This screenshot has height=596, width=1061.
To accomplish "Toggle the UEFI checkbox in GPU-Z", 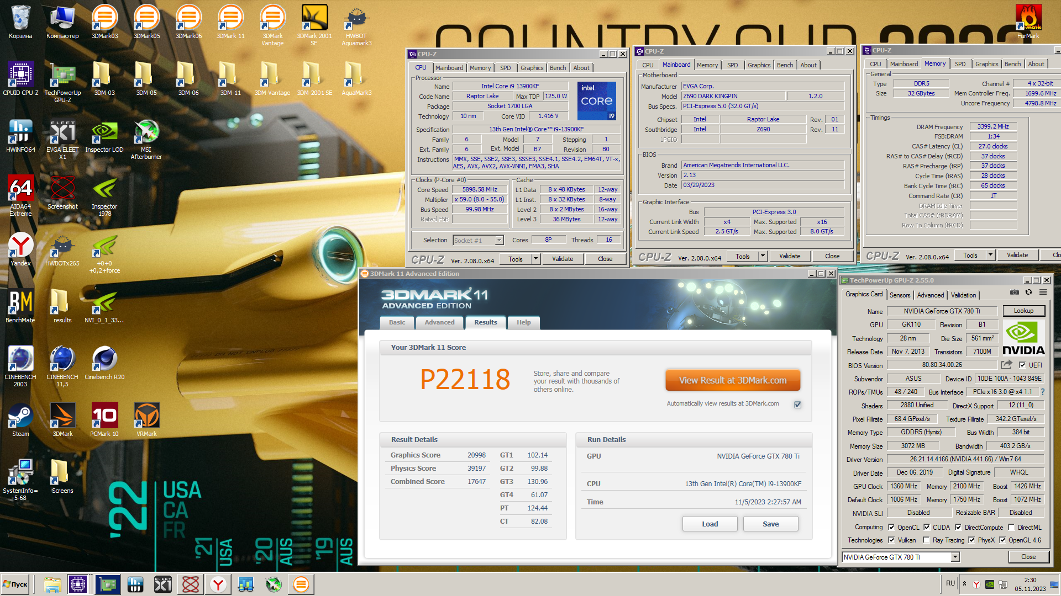I will [1022, 365].
